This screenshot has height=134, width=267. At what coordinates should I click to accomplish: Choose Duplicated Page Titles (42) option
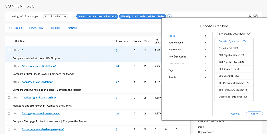click(234, 97)
